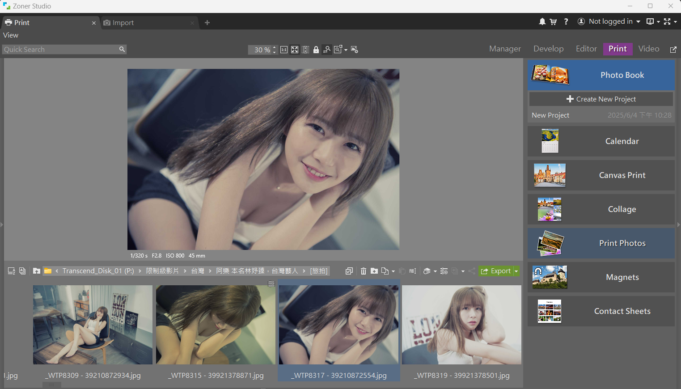Expand the Export dropdown arrow

[516, 271]
